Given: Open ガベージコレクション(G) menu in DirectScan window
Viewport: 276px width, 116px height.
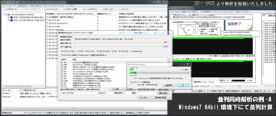Looking at the screenshot, I should coord(54,6).
